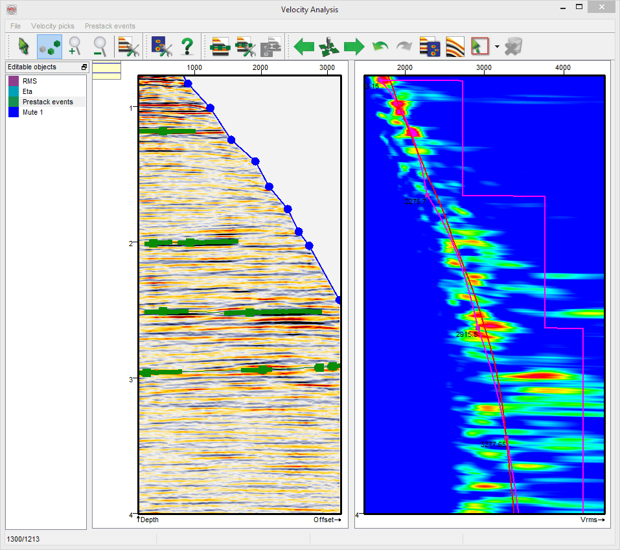Click the teal Eta color swatch

14,91
